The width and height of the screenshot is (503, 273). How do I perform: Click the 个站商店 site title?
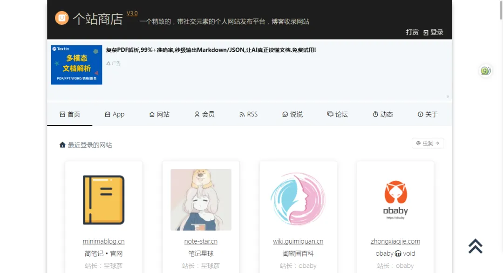coord(98,19)
